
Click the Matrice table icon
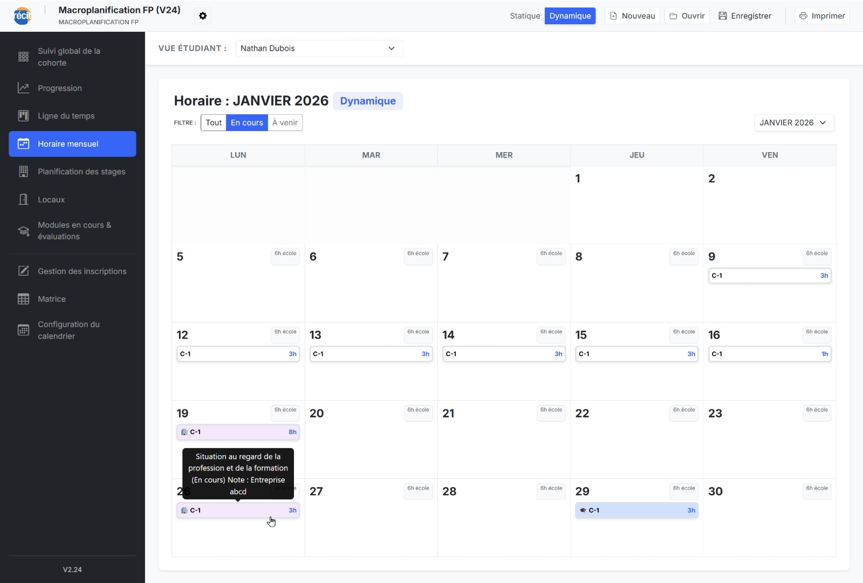(23, 299)
